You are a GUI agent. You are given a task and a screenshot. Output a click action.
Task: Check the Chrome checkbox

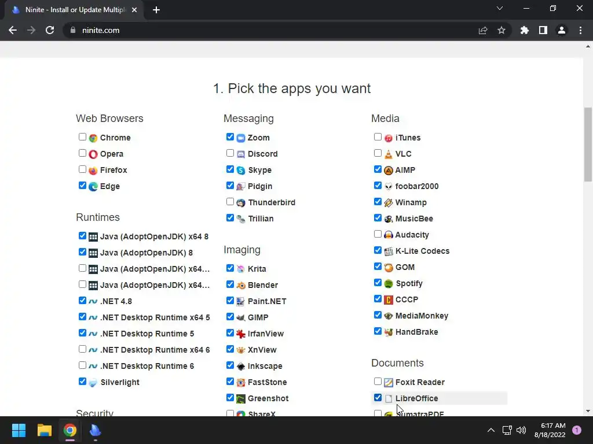82,136
